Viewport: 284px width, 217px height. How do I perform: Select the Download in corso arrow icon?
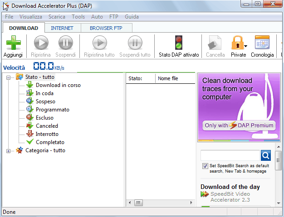pyautogui.click(x=29, y=85)
